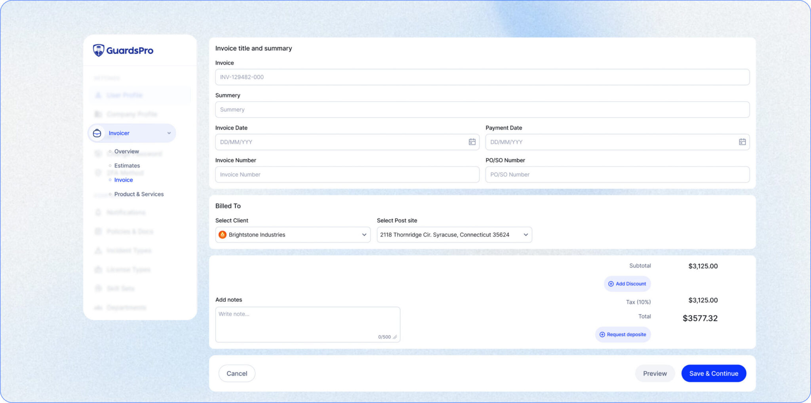This screenshot has width=811, height=403.
Task: Focus the Summery input field
Action: pos(482,110)
